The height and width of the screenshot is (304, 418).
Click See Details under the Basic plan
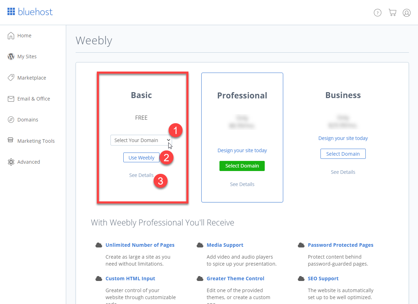click(x=141, y=175)
